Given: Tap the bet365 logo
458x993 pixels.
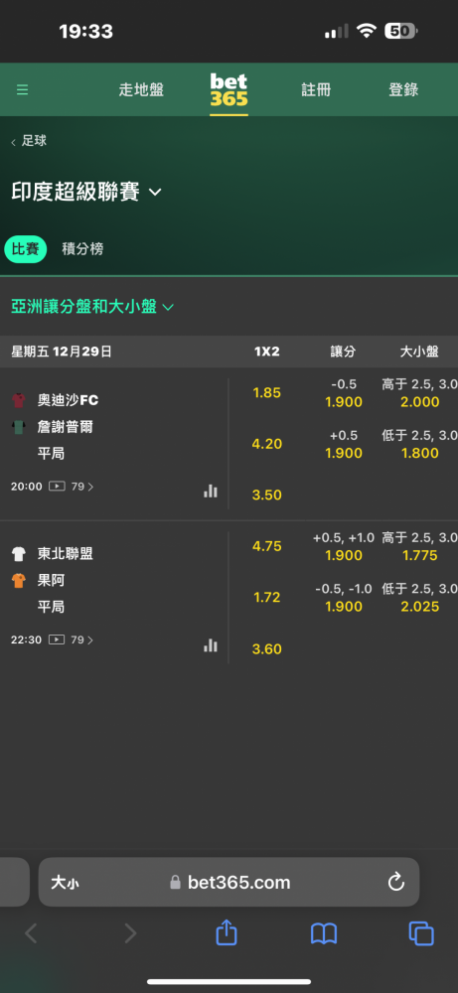Looking at the screenshot, I should (229, 90).
